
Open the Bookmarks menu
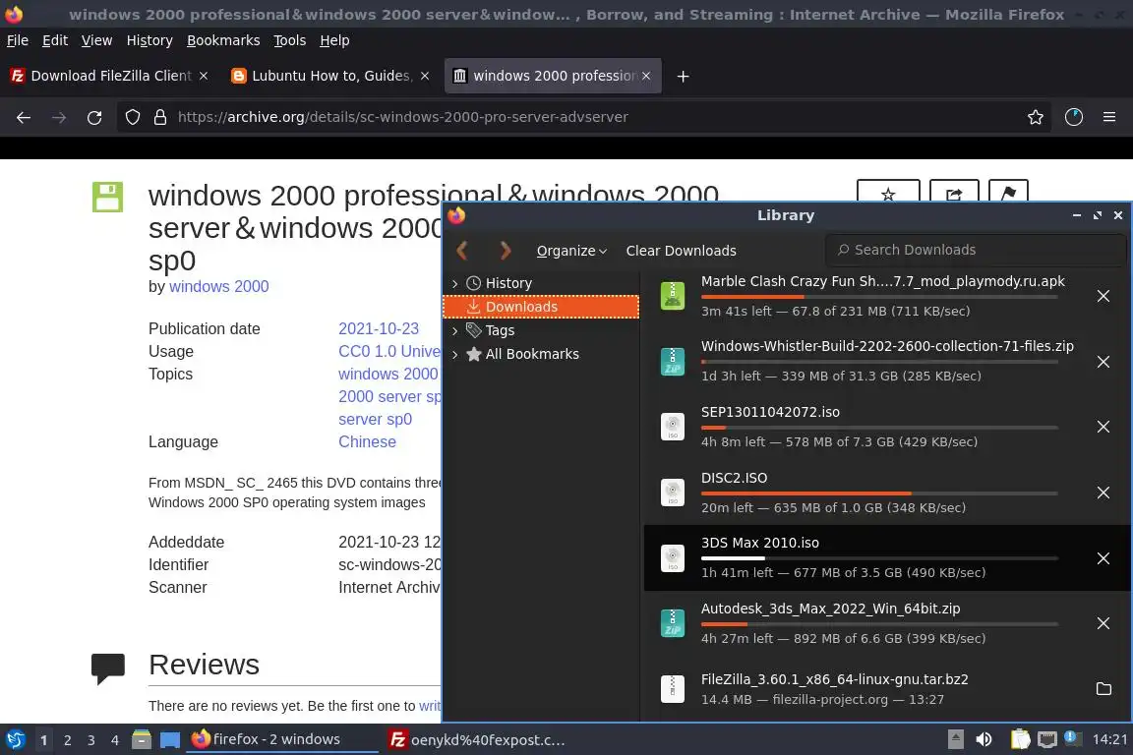pos(223,40)
